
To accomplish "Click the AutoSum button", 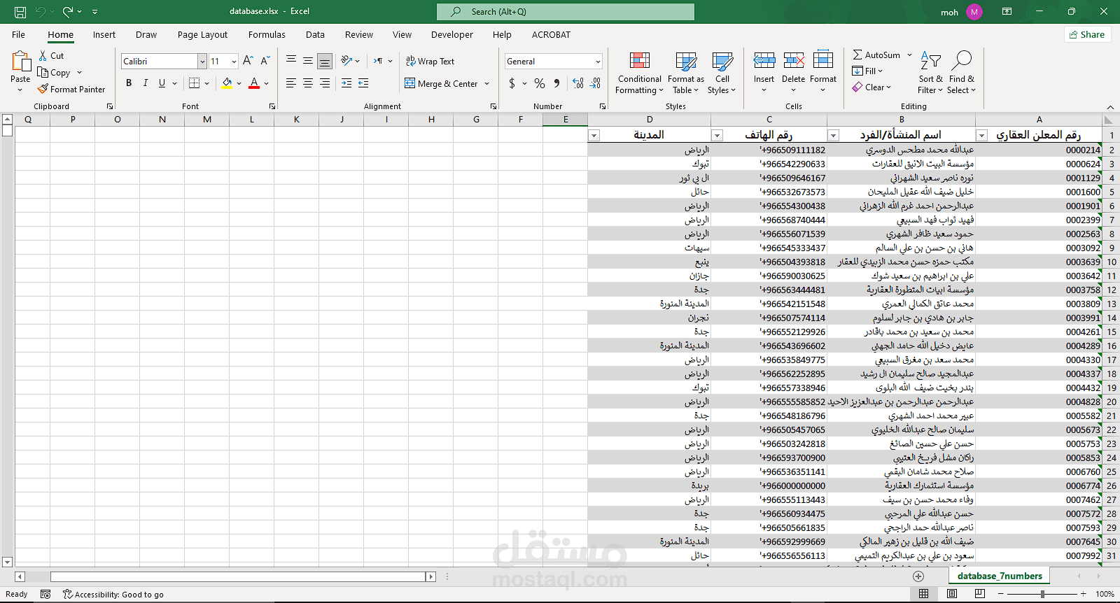I will pyautogui.click(x=876, y=55).
